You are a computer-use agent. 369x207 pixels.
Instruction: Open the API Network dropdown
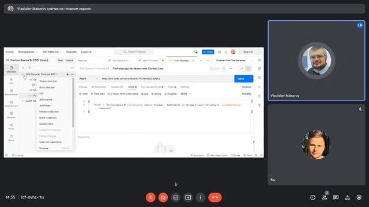click(52, 52)
